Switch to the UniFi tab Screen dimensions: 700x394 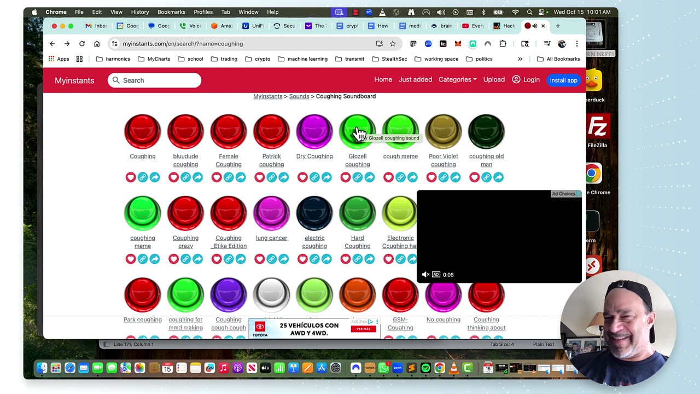tap(253, 26)
